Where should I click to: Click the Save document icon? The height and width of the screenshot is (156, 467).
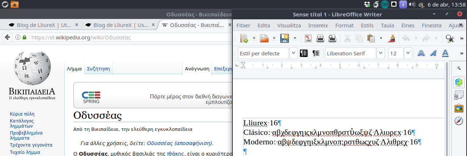(x=284, y=38)
